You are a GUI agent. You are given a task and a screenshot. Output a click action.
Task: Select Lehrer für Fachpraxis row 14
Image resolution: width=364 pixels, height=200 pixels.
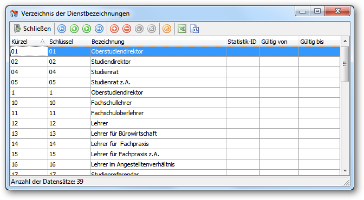(175, 144)
